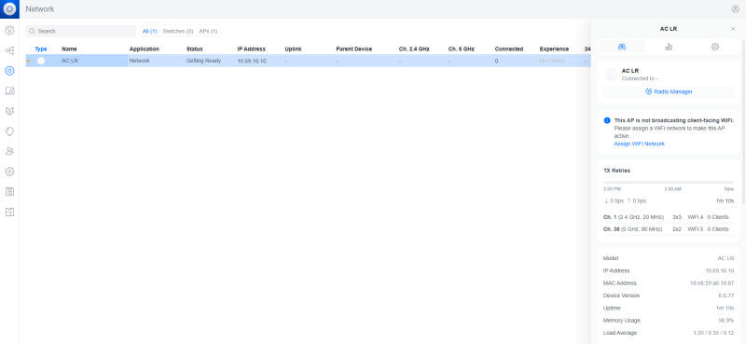Switch to gear Settings tab in device panel
746x344 pixels.
[715, 47]
